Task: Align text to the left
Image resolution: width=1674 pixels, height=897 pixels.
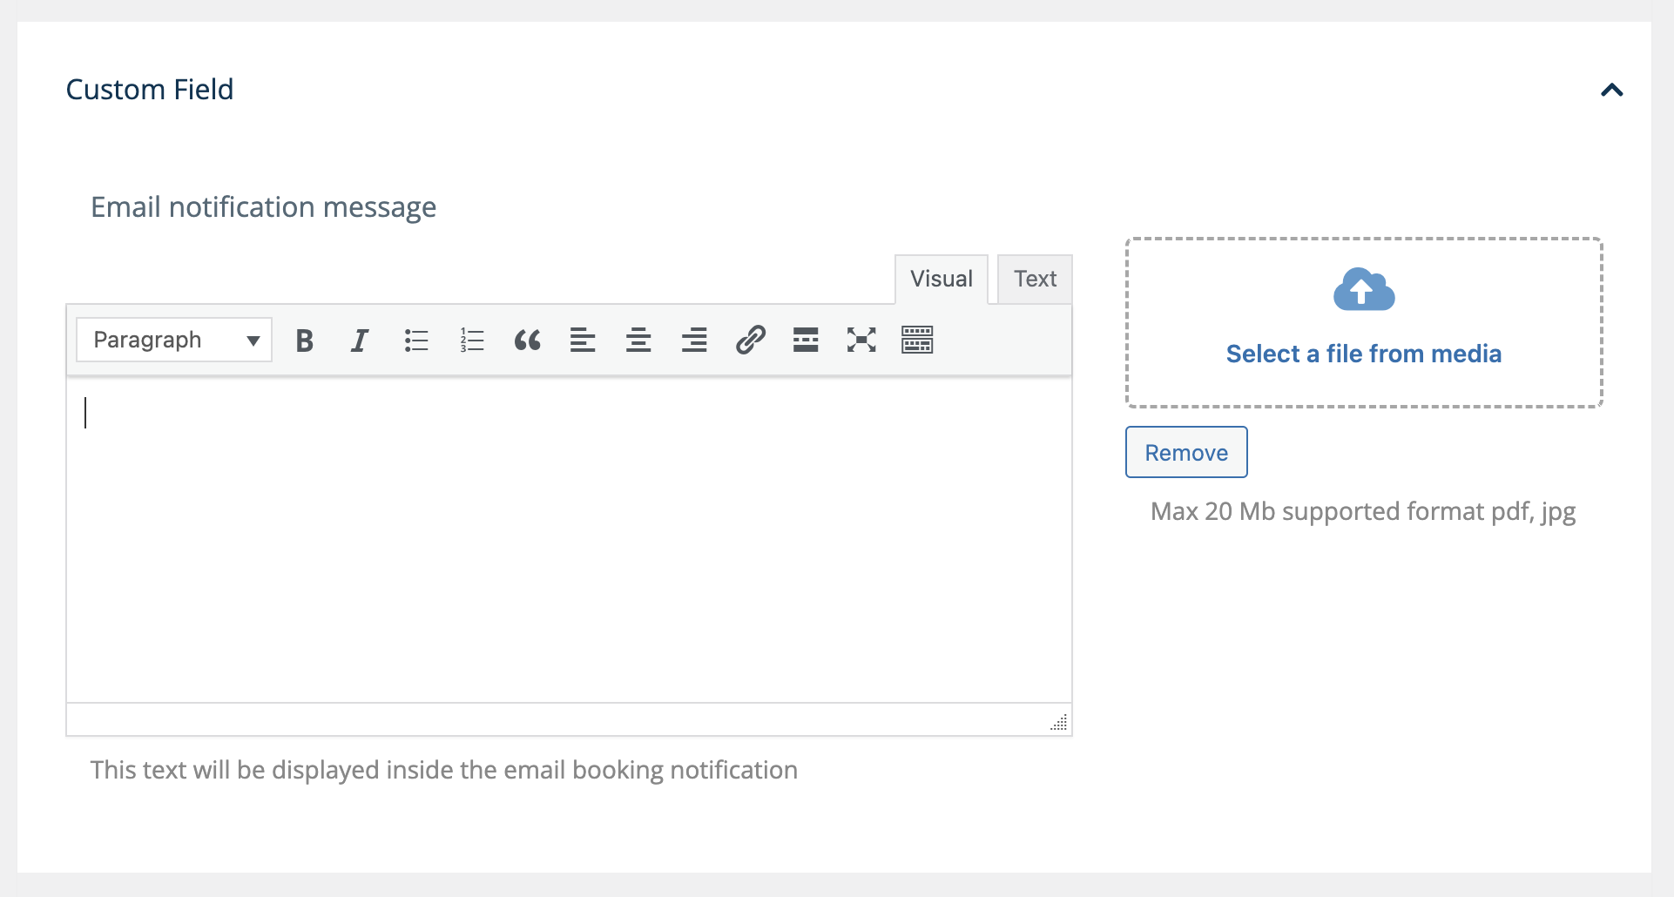Action: click(x=583, y=341)
